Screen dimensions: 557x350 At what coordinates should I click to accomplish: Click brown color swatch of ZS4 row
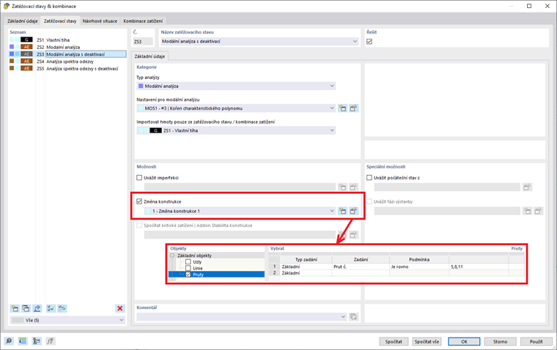coord(12,61)
